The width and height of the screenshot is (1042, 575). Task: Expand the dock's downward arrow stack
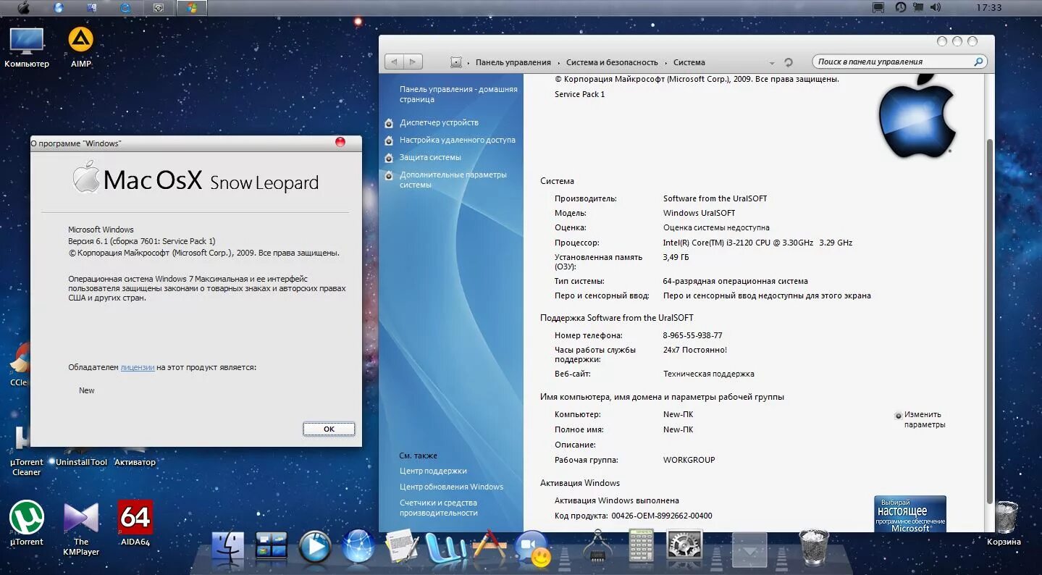click(749, 550)
